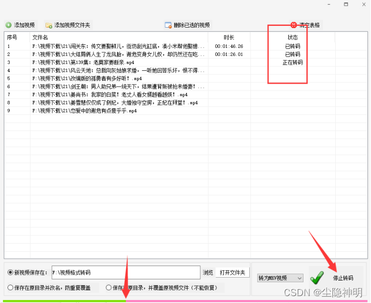Click 浏览 button next to save path
This screenshot has height=303, width=371.
point(208,272)
